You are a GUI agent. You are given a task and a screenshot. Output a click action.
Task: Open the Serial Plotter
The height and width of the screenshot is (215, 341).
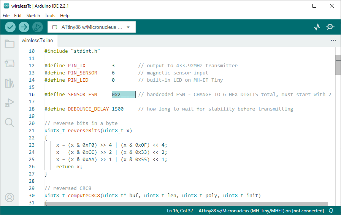click(x=317, y=27)
